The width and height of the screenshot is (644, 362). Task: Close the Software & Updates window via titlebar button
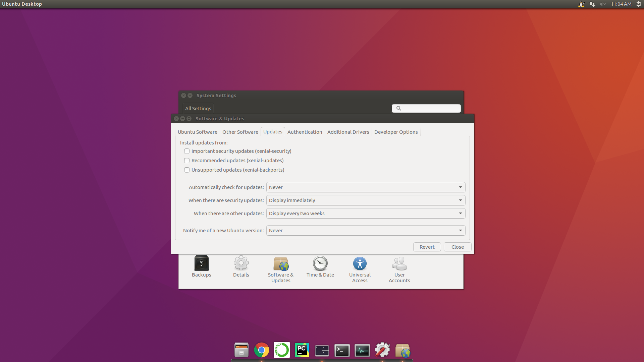(176, 119)
